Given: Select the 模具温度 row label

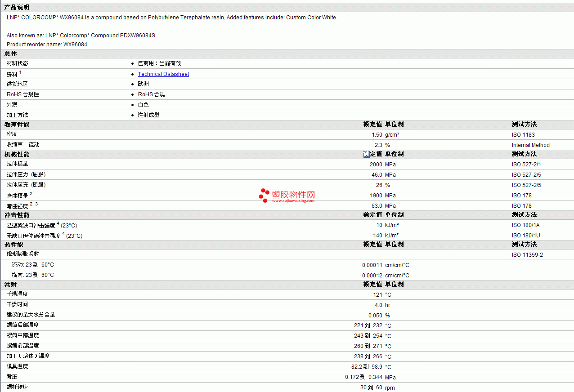Looking at the screenshot, I should 17,366.
